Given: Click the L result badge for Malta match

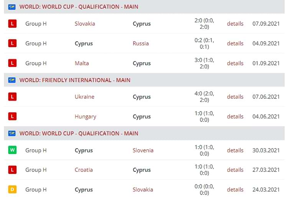Looking at the screenshot, I should (12, 63).
